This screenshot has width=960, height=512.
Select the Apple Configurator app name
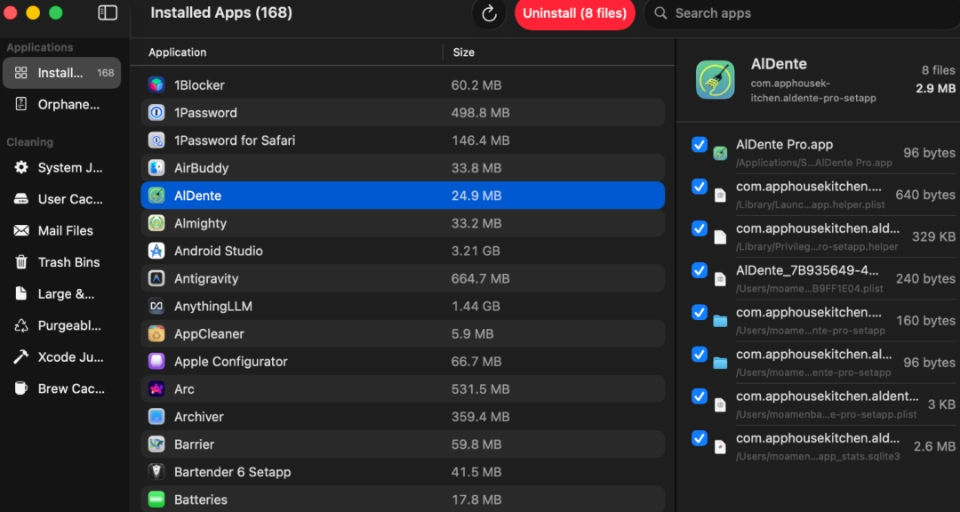(x=231, y=362)
